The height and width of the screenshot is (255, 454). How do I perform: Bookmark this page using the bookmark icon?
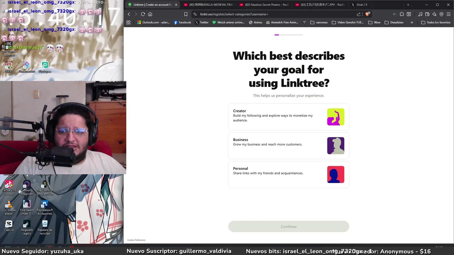[186, 14]
